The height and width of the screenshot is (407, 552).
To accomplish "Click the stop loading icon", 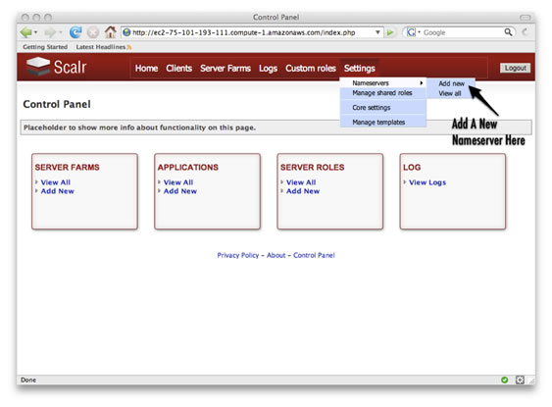I will tap(92, 32).
